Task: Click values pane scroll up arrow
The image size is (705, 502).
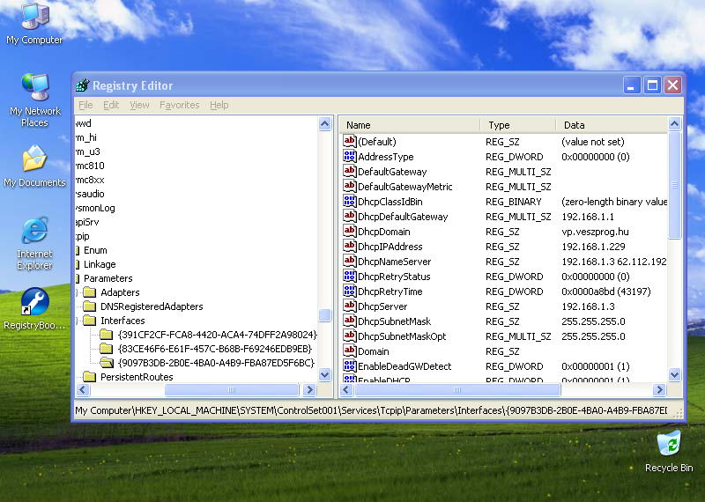Action: 674,123
